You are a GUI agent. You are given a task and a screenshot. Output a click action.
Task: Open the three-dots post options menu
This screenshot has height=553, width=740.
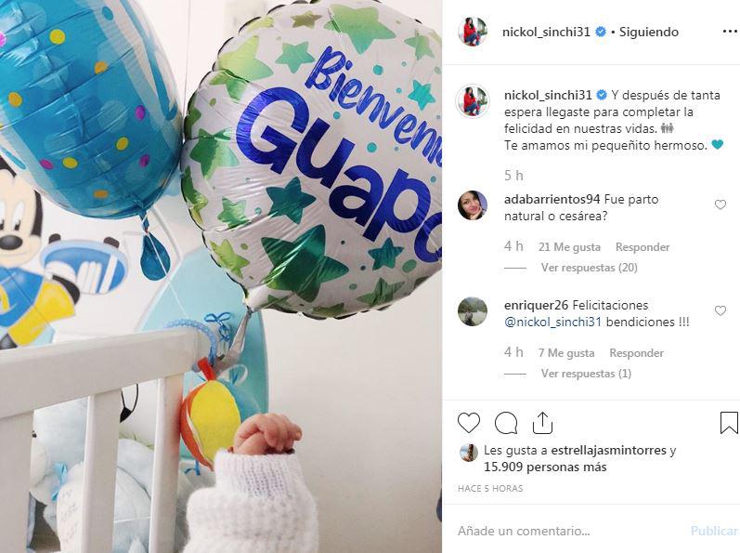click(x=730, y=32)
